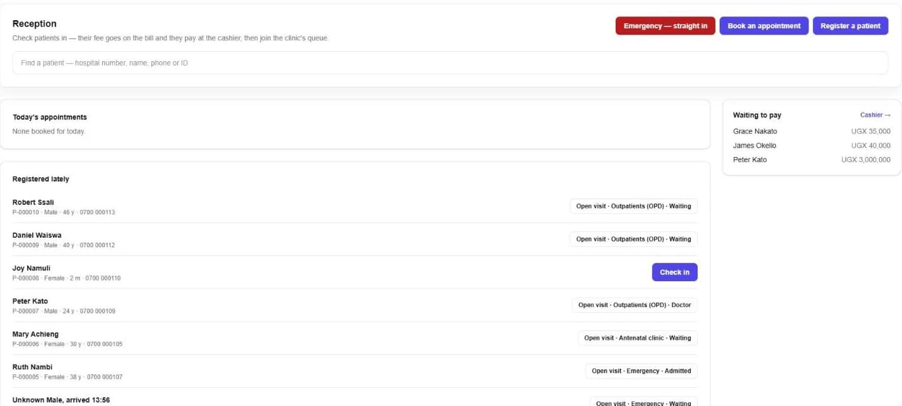Click the name Mary Achieng

coord(36,334)
